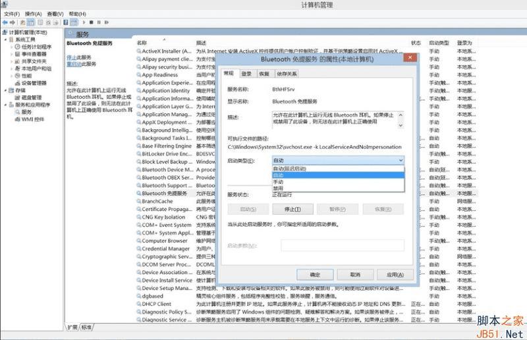The width and height of the screenshot is (527, 340).
Task: Click the Up one level toolbar icon
Action: pos(22,22)
